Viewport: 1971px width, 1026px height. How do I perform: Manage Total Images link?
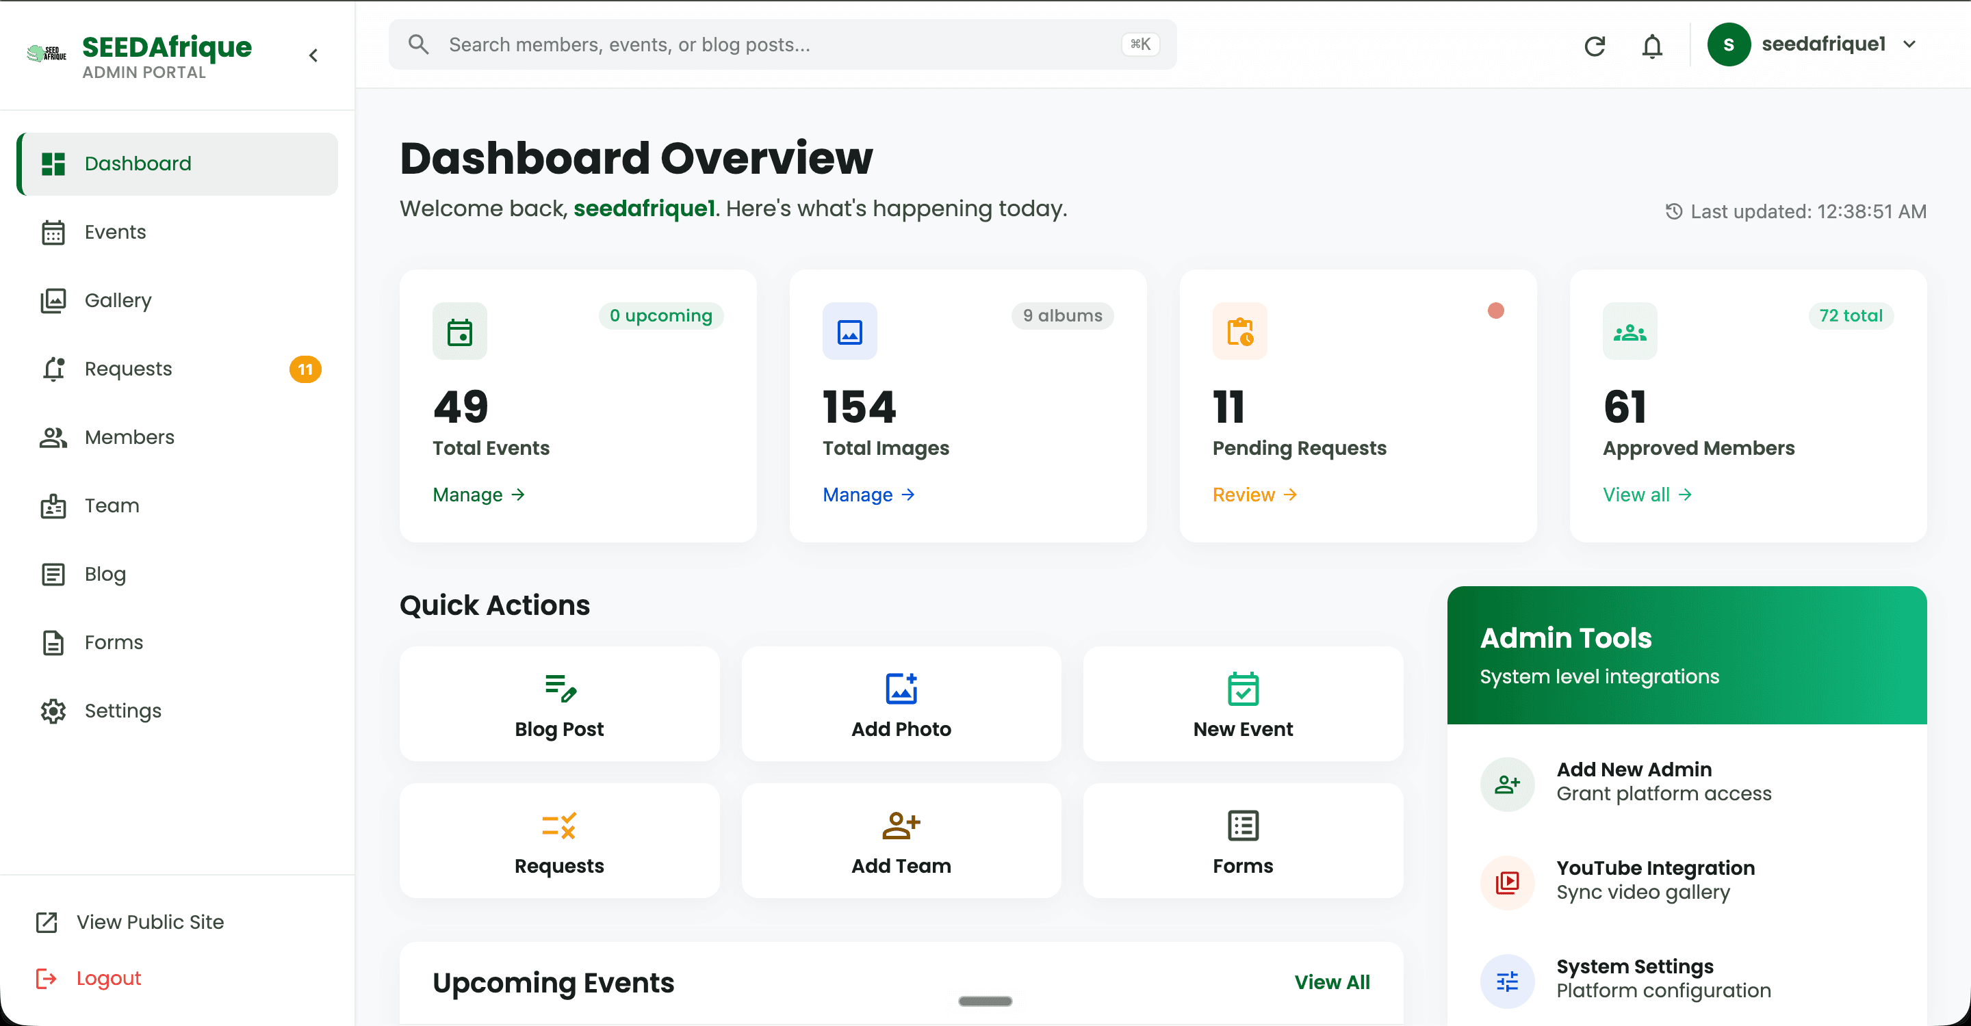click(x=869, y=495)
